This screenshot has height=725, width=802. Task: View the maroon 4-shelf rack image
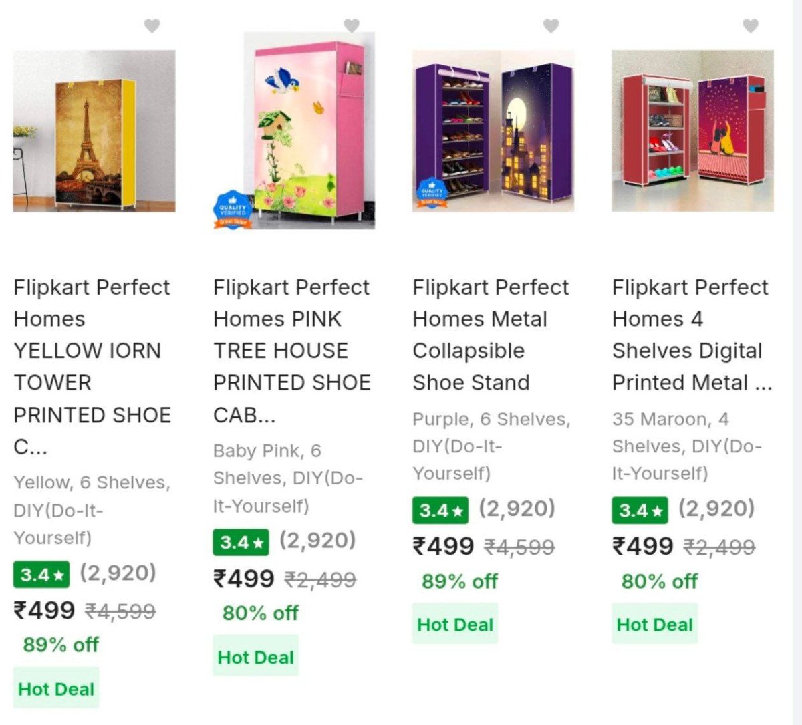pyautogui.click(x=692, y=131)
